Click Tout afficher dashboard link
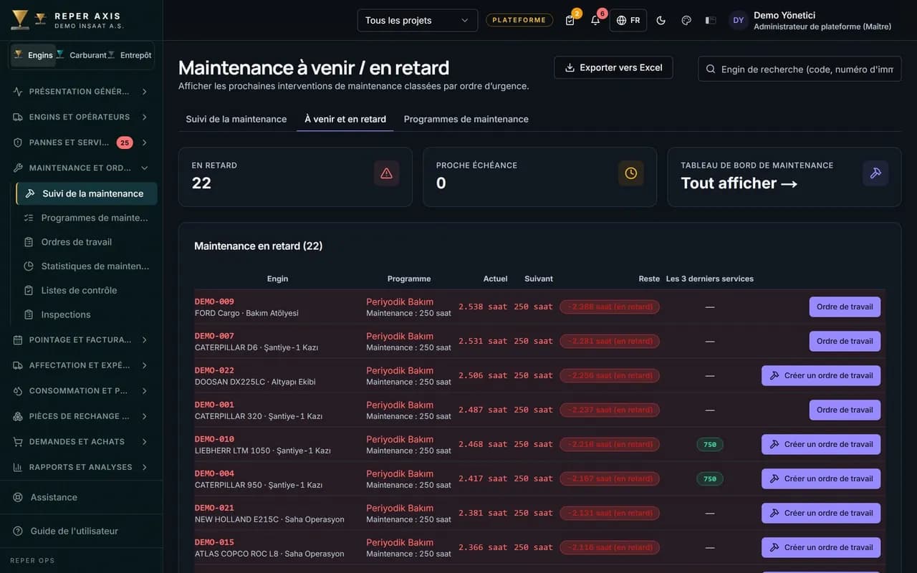917x573 pixels. 739,183
